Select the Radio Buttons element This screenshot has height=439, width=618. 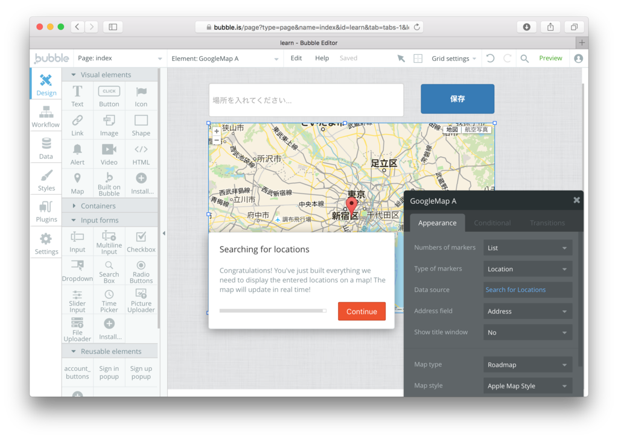pyautogui.click(x=141, y=271)
